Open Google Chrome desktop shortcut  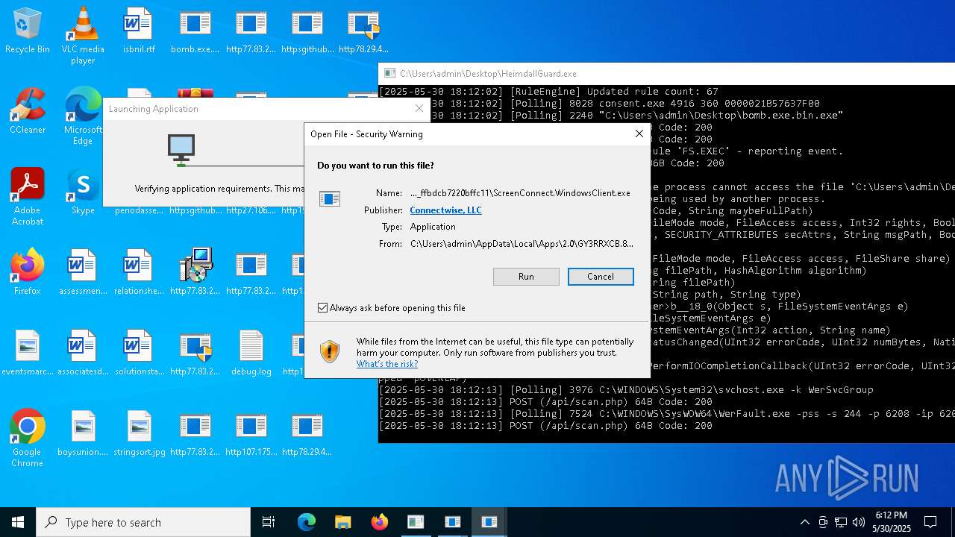(28, 439)
